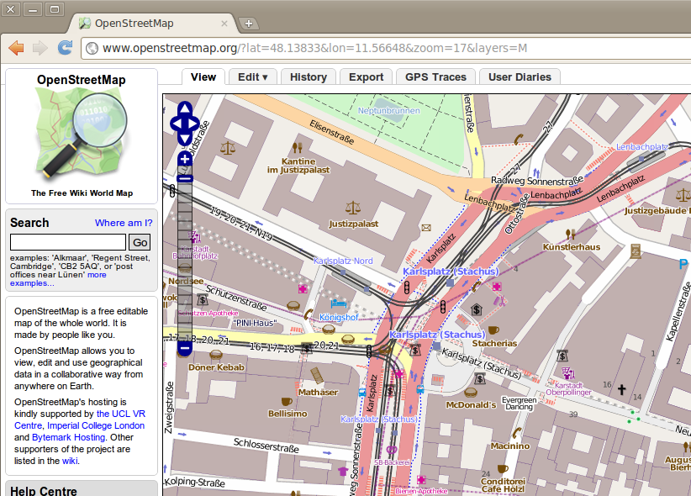Go back using the browser back arrow
Viewport: 691px width, 496px height.
16,48
